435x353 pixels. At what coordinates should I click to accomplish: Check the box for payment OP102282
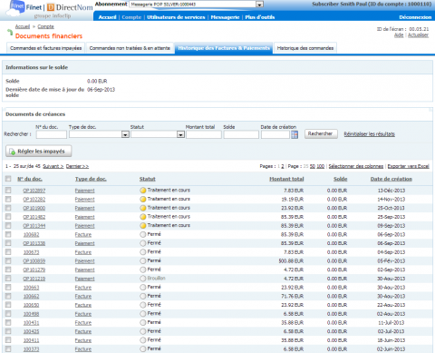tap(8, 199)
